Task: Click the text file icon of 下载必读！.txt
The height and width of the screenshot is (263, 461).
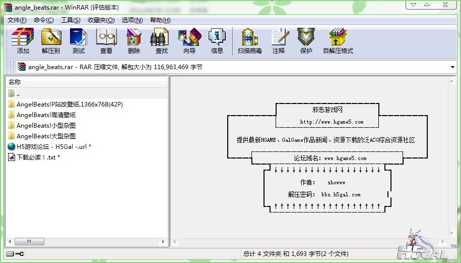Action: point(12,157)
